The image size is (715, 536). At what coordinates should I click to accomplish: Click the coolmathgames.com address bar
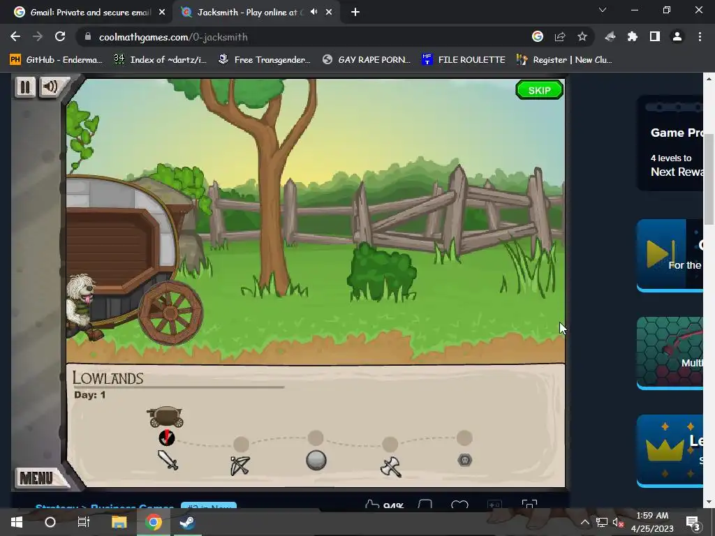[301, 37]
